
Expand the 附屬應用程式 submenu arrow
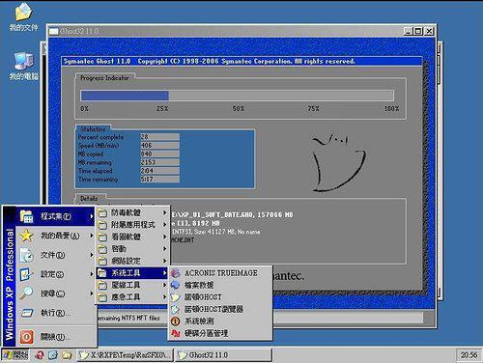pos(164,225)
